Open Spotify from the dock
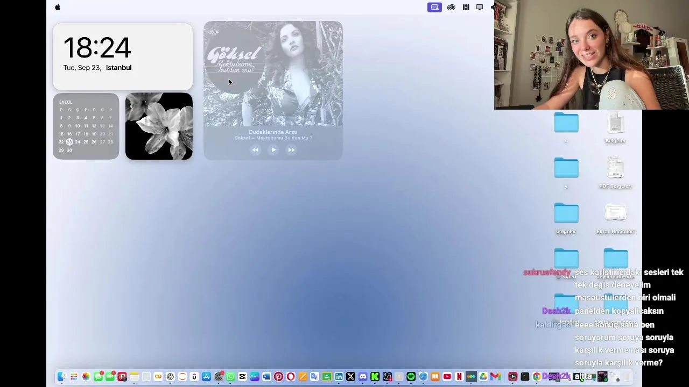This screenshot has height=387, width=689. (x=411, y=377)
